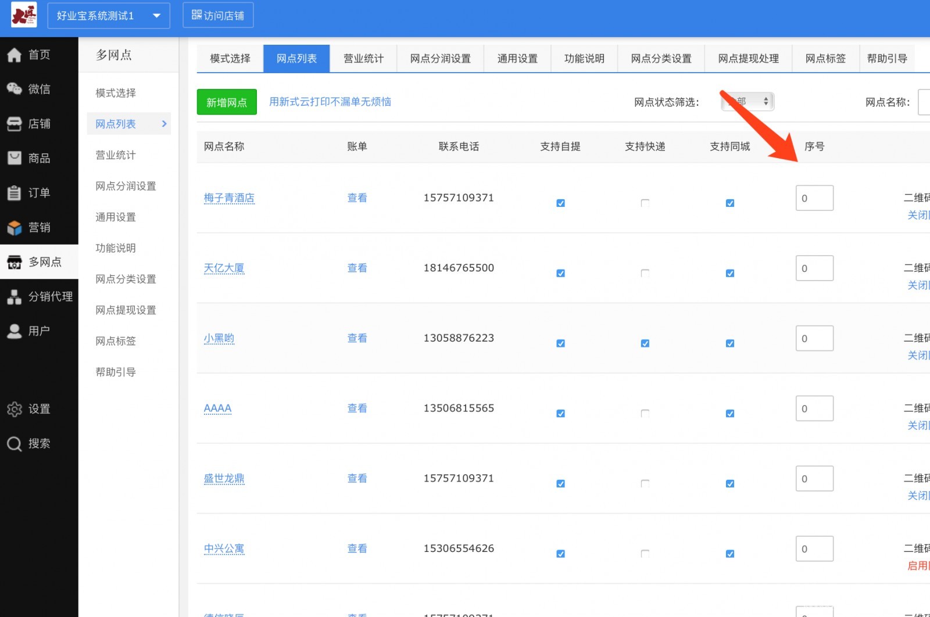
Task: Open the 盛世龙鼎 outlet link
Action: tap(224, 479)
